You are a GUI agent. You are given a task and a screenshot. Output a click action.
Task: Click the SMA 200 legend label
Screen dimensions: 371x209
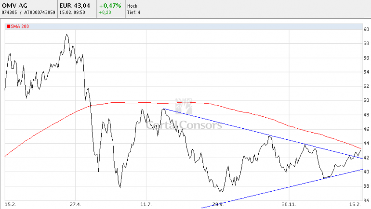(x=20, y=26)
